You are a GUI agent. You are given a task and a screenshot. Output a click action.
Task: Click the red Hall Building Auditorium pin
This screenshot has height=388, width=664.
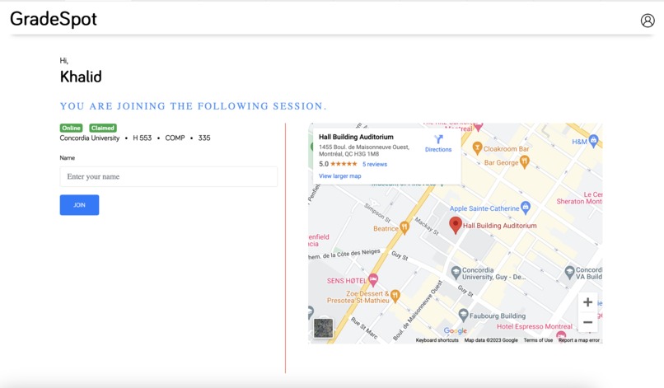[x=456, y=225]
